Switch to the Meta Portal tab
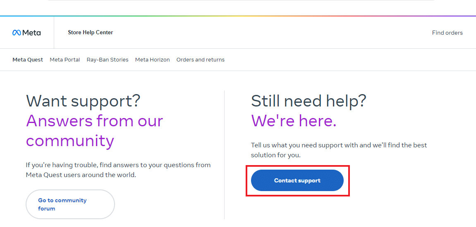The height and width of the screenshot is (227, 476). tap(65, 59)
